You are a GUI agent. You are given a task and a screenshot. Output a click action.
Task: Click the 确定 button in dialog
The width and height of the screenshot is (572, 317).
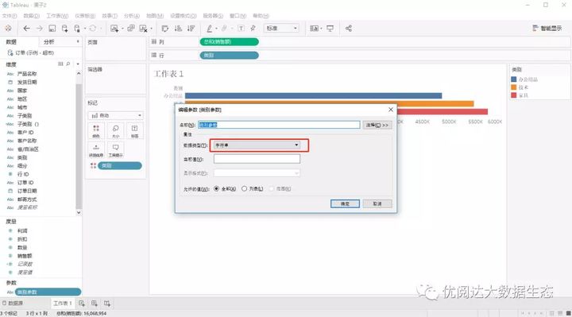coord(345,203)
